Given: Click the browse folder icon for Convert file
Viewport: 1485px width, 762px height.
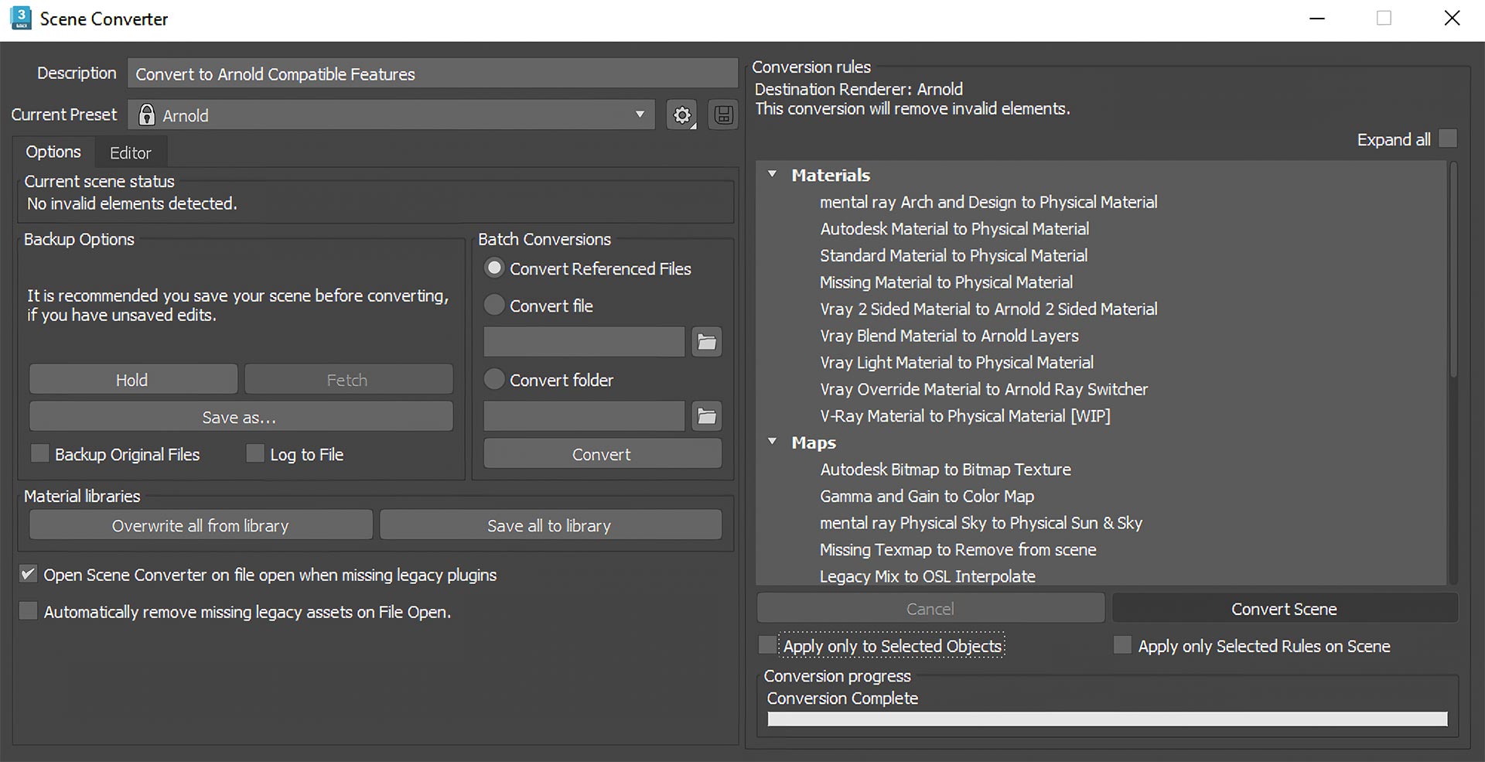Looking at the screenshot, I should [x=706, y=342].
